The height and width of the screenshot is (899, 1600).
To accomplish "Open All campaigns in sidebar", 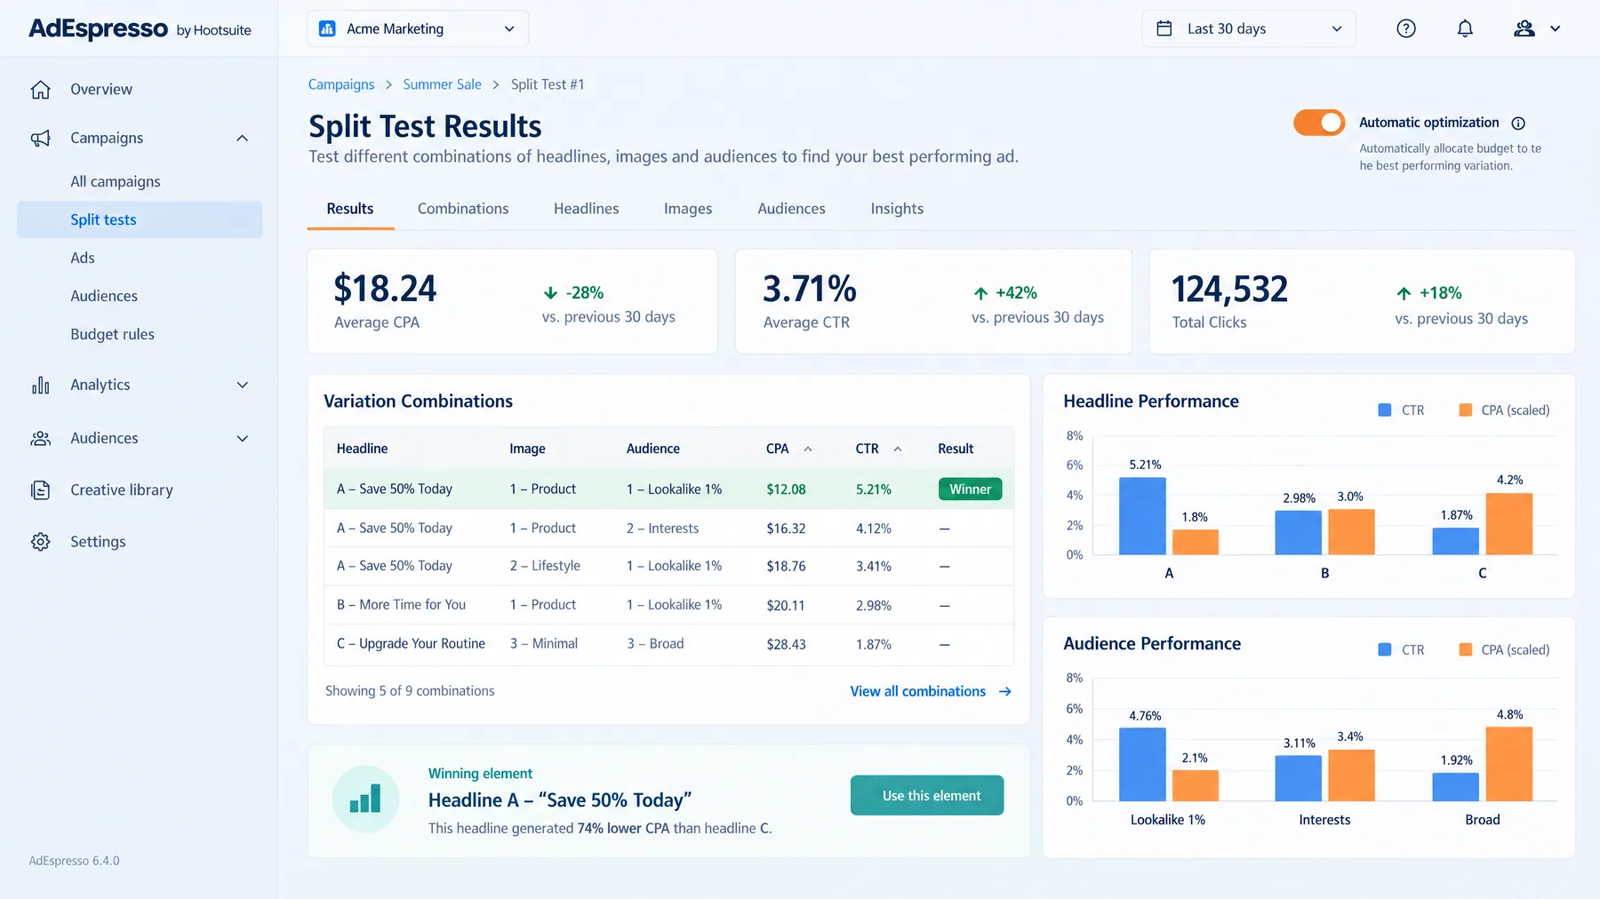I will [x=116, y=182].
